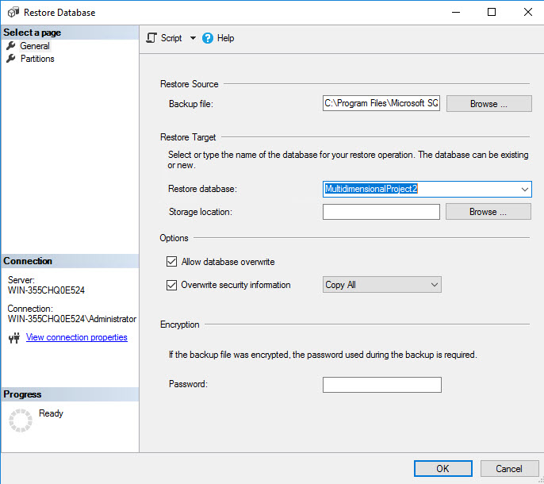Click the wrench icon beside General

[x=11, y=46]
